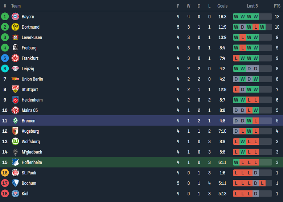Screen dimensions: 283x202
Task: Click the Last 5 column header
Action: click(253, 6)
